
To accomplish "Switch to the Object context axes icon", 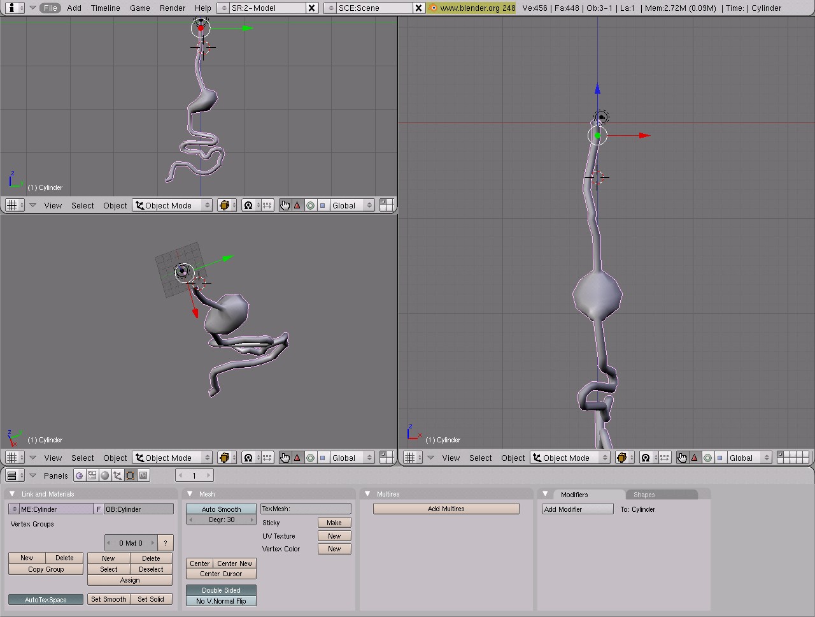I will 118,475.
